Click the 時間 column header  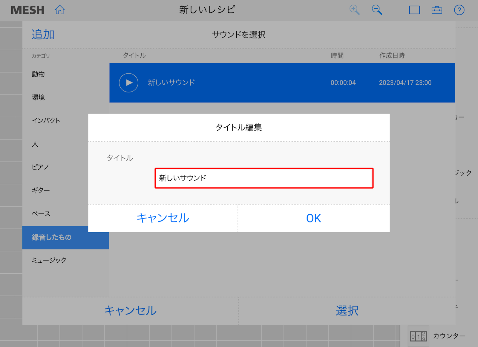pyautogui.click(x=337, y=55)
